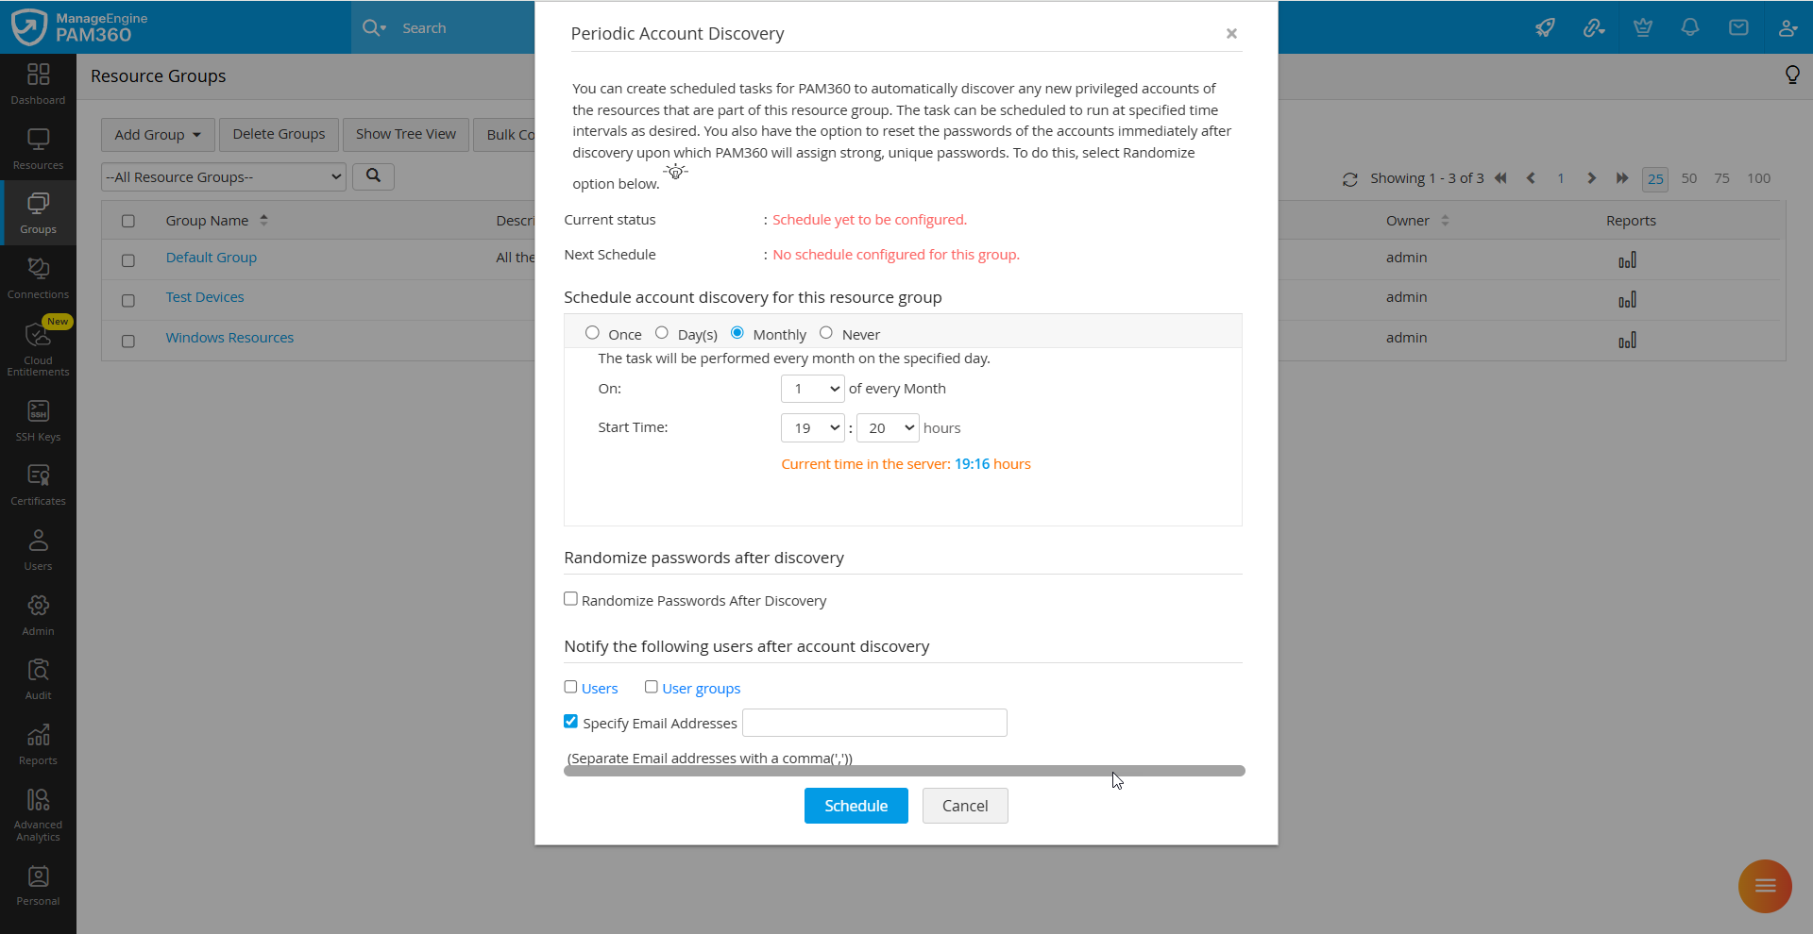The image size is (1813, 934).
Task: View report chart for Test Devices
Action: (x=1628, y=300)
